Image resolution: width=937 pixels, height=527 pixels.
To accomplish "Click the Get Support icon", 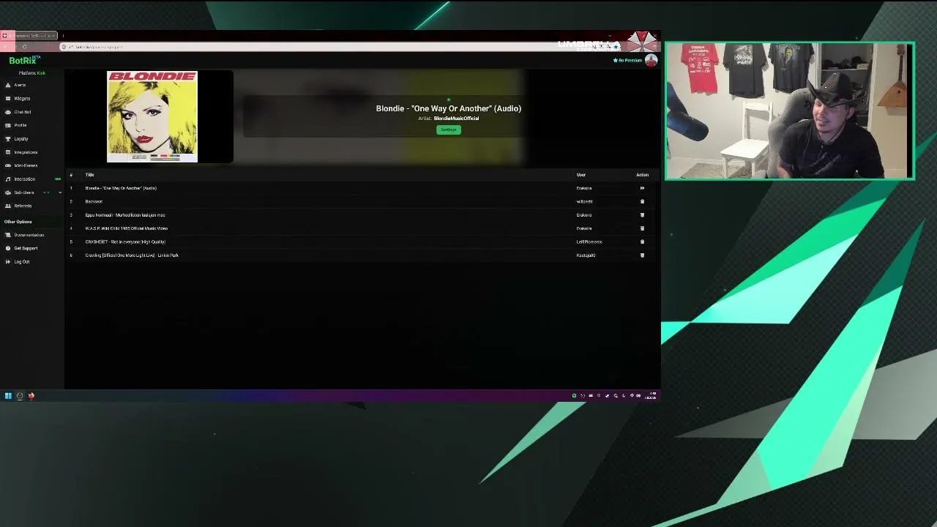I will pyautogui.click(x=8, y=248).
